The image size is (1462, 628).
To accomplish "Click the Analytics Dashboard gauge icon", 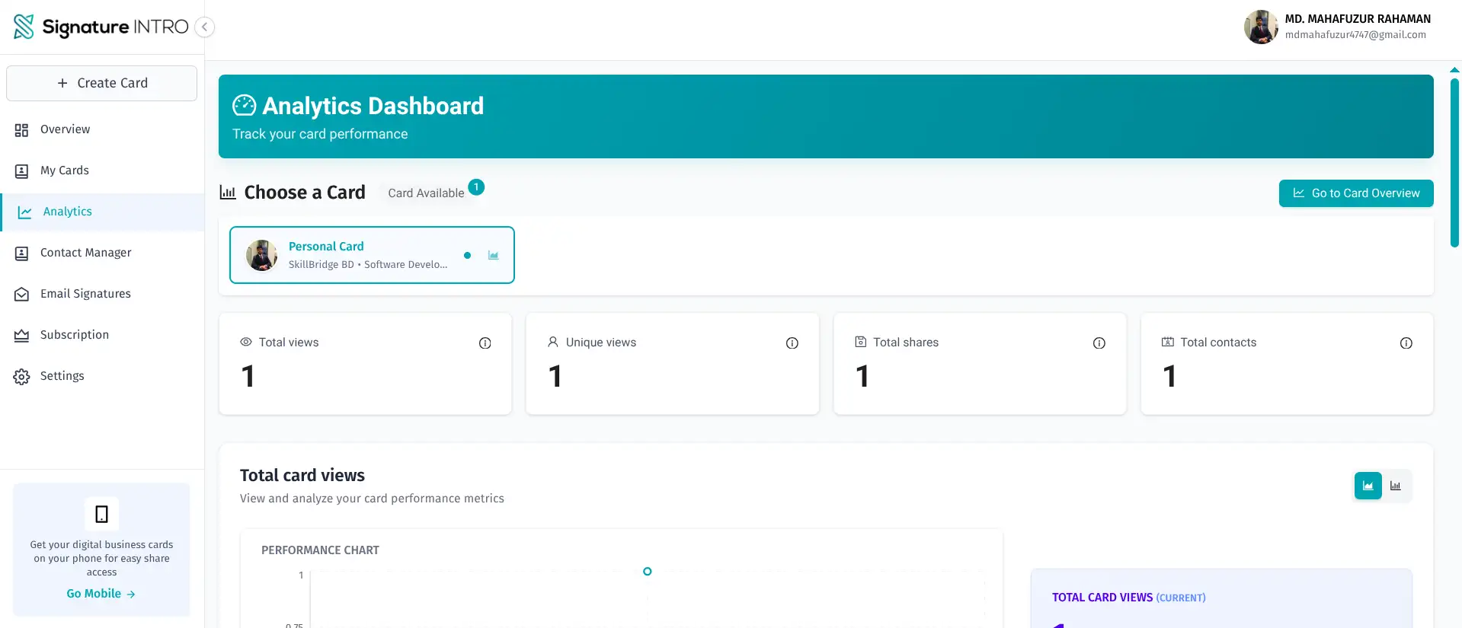I will click(244, 105).
